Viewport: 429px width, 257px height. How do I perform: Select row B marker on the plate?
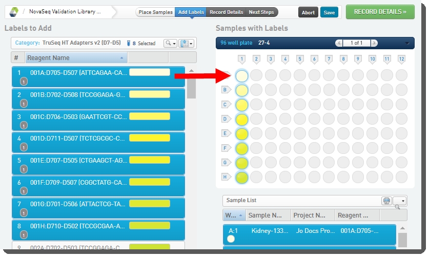point(224,90)
